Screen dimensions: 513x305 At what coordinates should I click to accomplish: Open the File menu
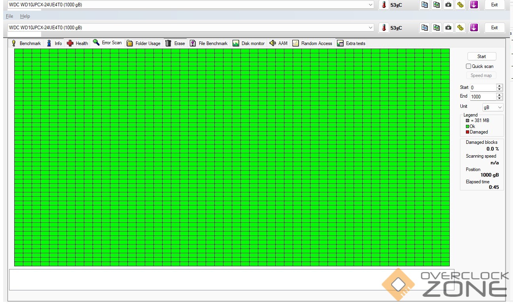click(x=9, y=16)
